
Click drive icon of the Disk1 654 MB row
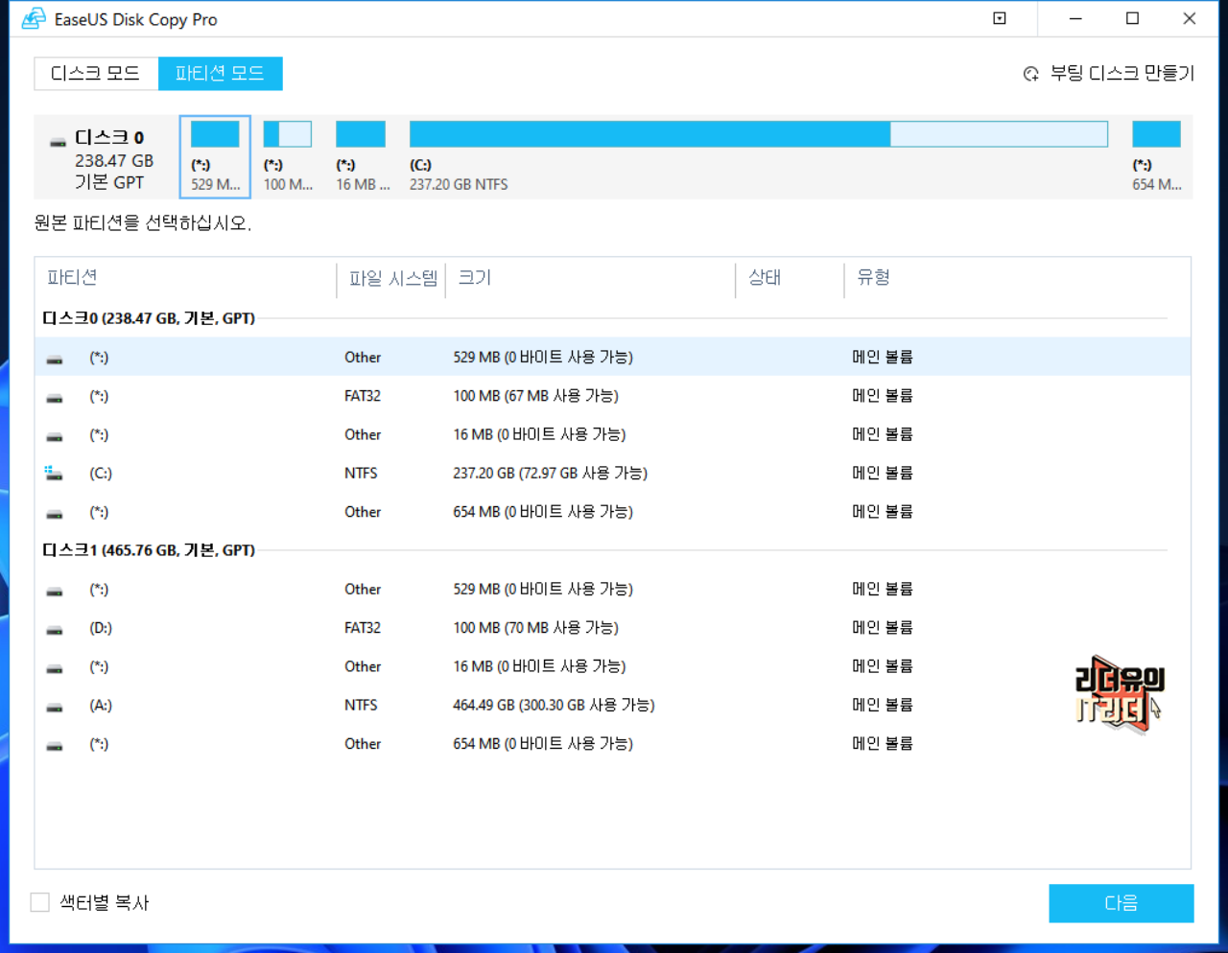(55, 746)
